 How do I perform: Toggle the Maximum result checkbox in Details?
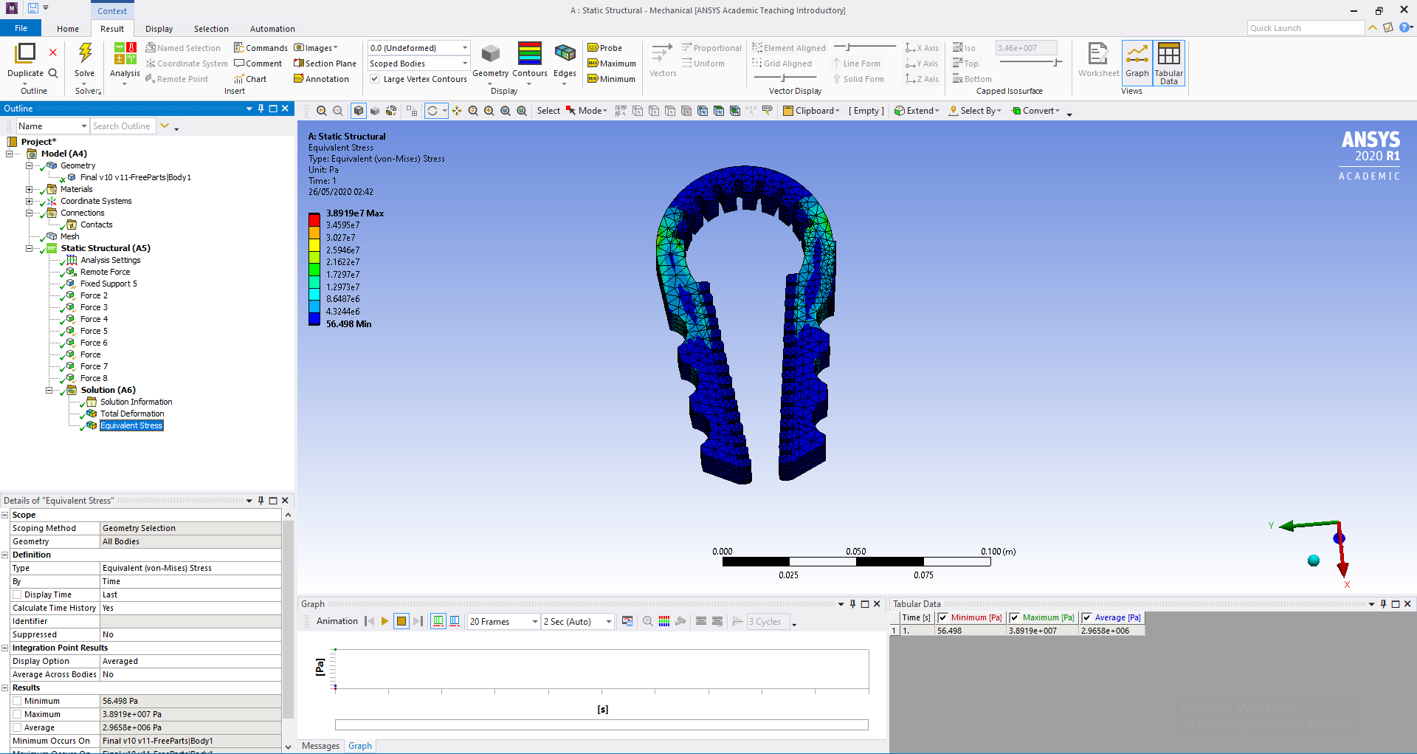(17, 714)
